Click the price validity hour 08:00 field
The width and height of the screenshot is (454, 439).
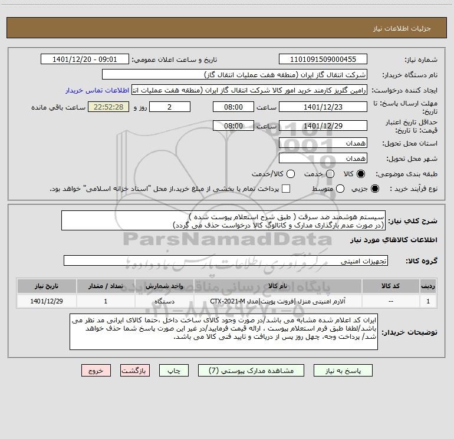pos(233,126)
